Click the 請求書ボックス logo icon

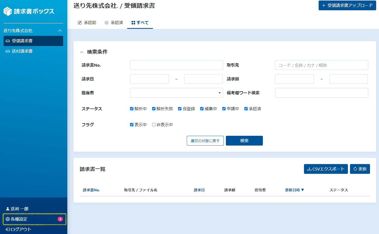click(8, 11)
